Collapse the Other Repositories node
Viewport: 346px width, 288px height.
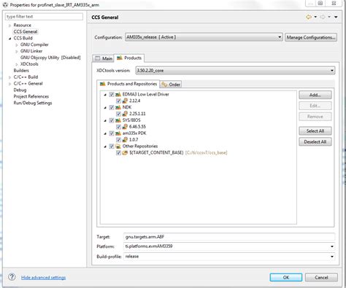(105, 147)
